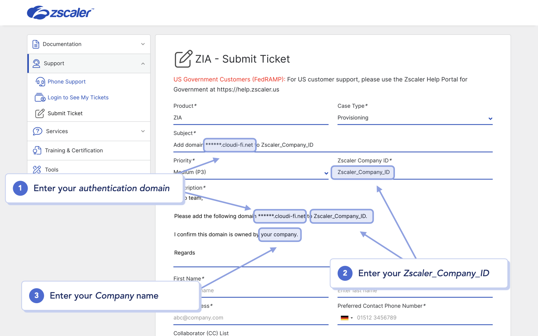Screen dimensions: 538x336
Task: Click the Training & Certification badge icon
Action: (37, 150)
